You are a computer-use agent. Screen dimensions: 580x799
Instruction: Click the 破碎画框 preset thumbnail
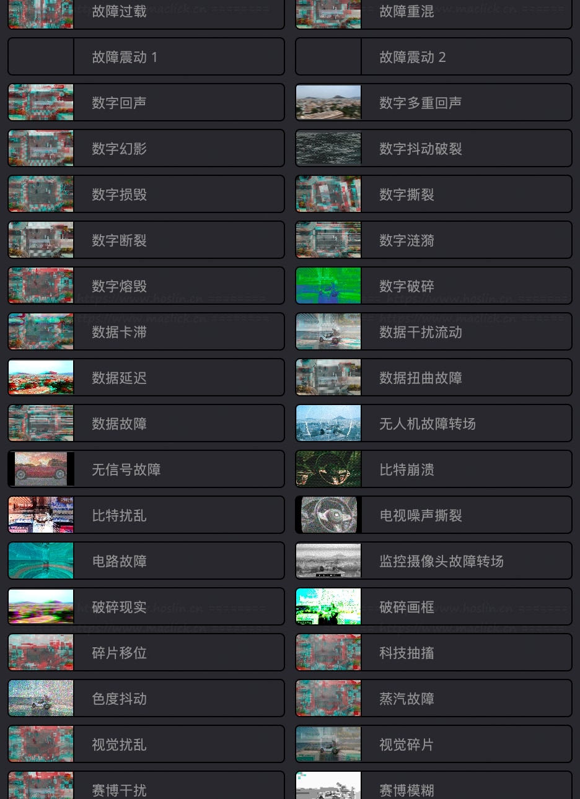(328, 606)
